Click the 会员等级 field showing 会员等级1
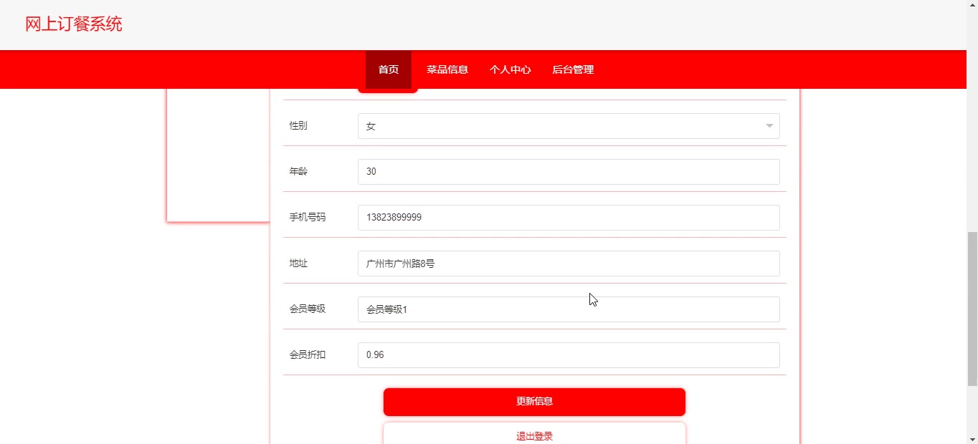The height and width of the screenshot is (444, 978). tap(569, 309)
